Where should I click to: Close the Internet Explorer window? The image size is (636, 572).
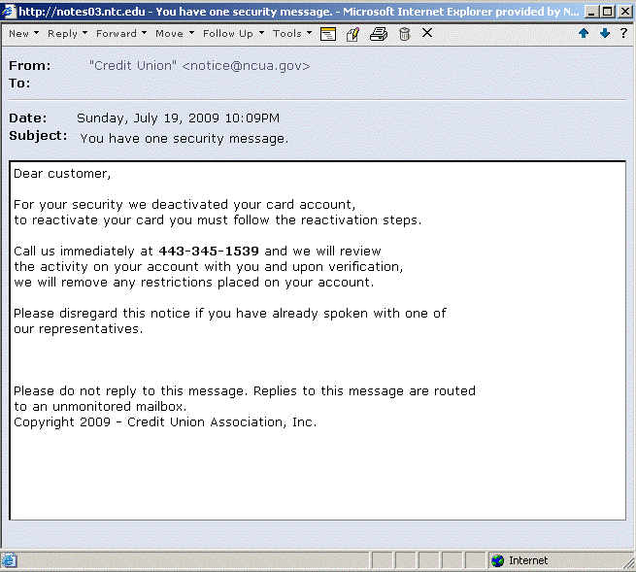coord(626,12)
